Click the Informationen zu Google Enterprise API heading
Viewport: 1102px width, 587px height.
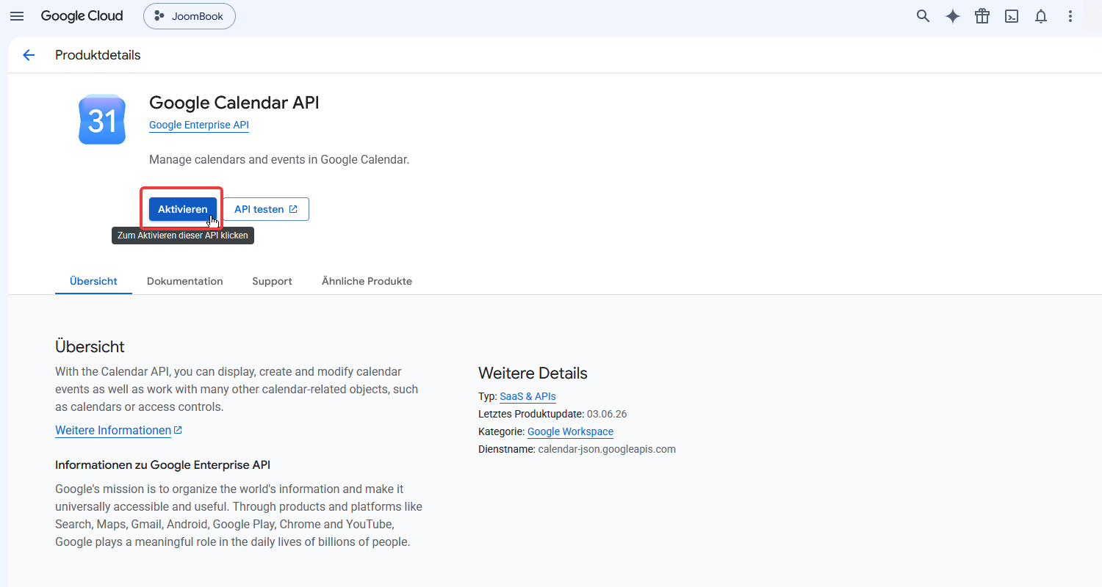[162, 465]
